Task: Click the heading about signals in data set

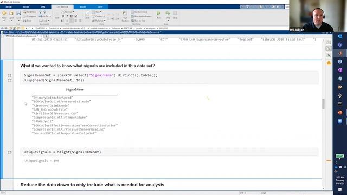Action: 87,66
